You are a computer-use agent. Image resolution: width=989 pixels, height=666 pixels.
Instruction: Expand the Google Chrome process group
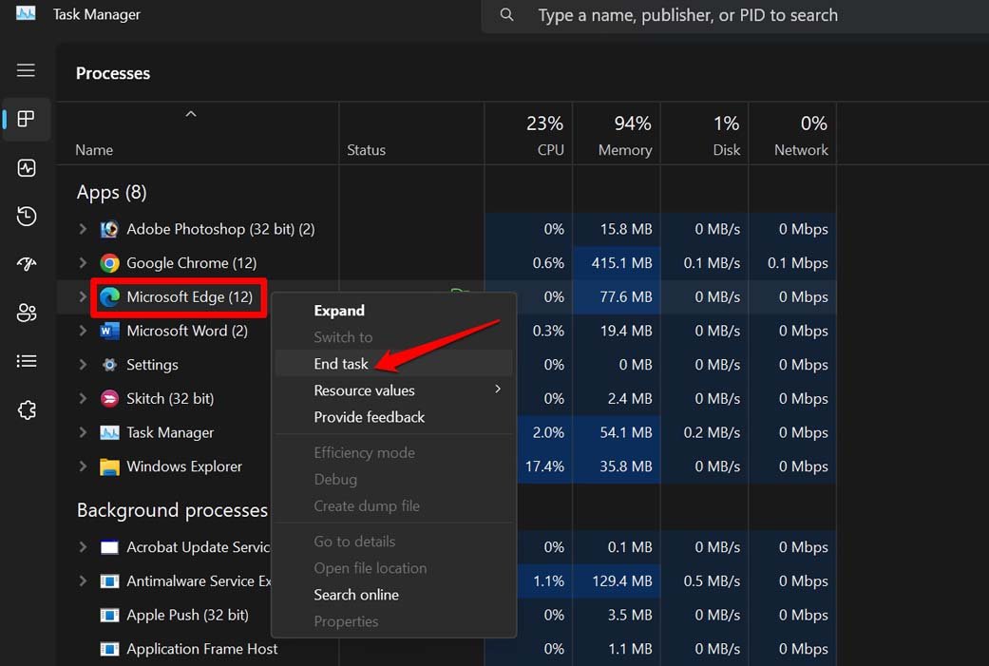tap(82, 263)
